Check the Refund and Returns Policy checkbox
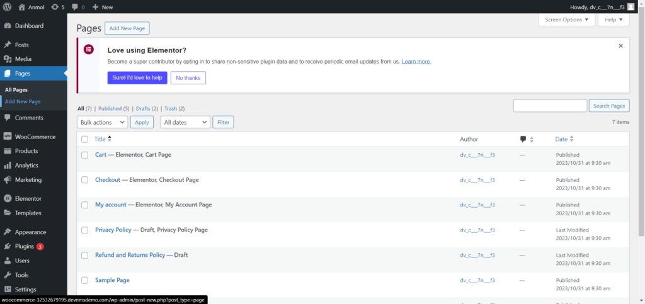 (85, 255)
